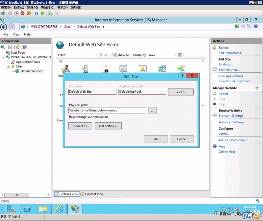This screenshot has height=221, width=263.
Task: Browse for physical path with ... button
Action: tap(152, 110)
